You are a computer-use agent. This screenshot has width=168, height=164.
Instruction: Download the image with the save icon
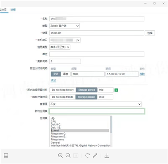point(107,156)
